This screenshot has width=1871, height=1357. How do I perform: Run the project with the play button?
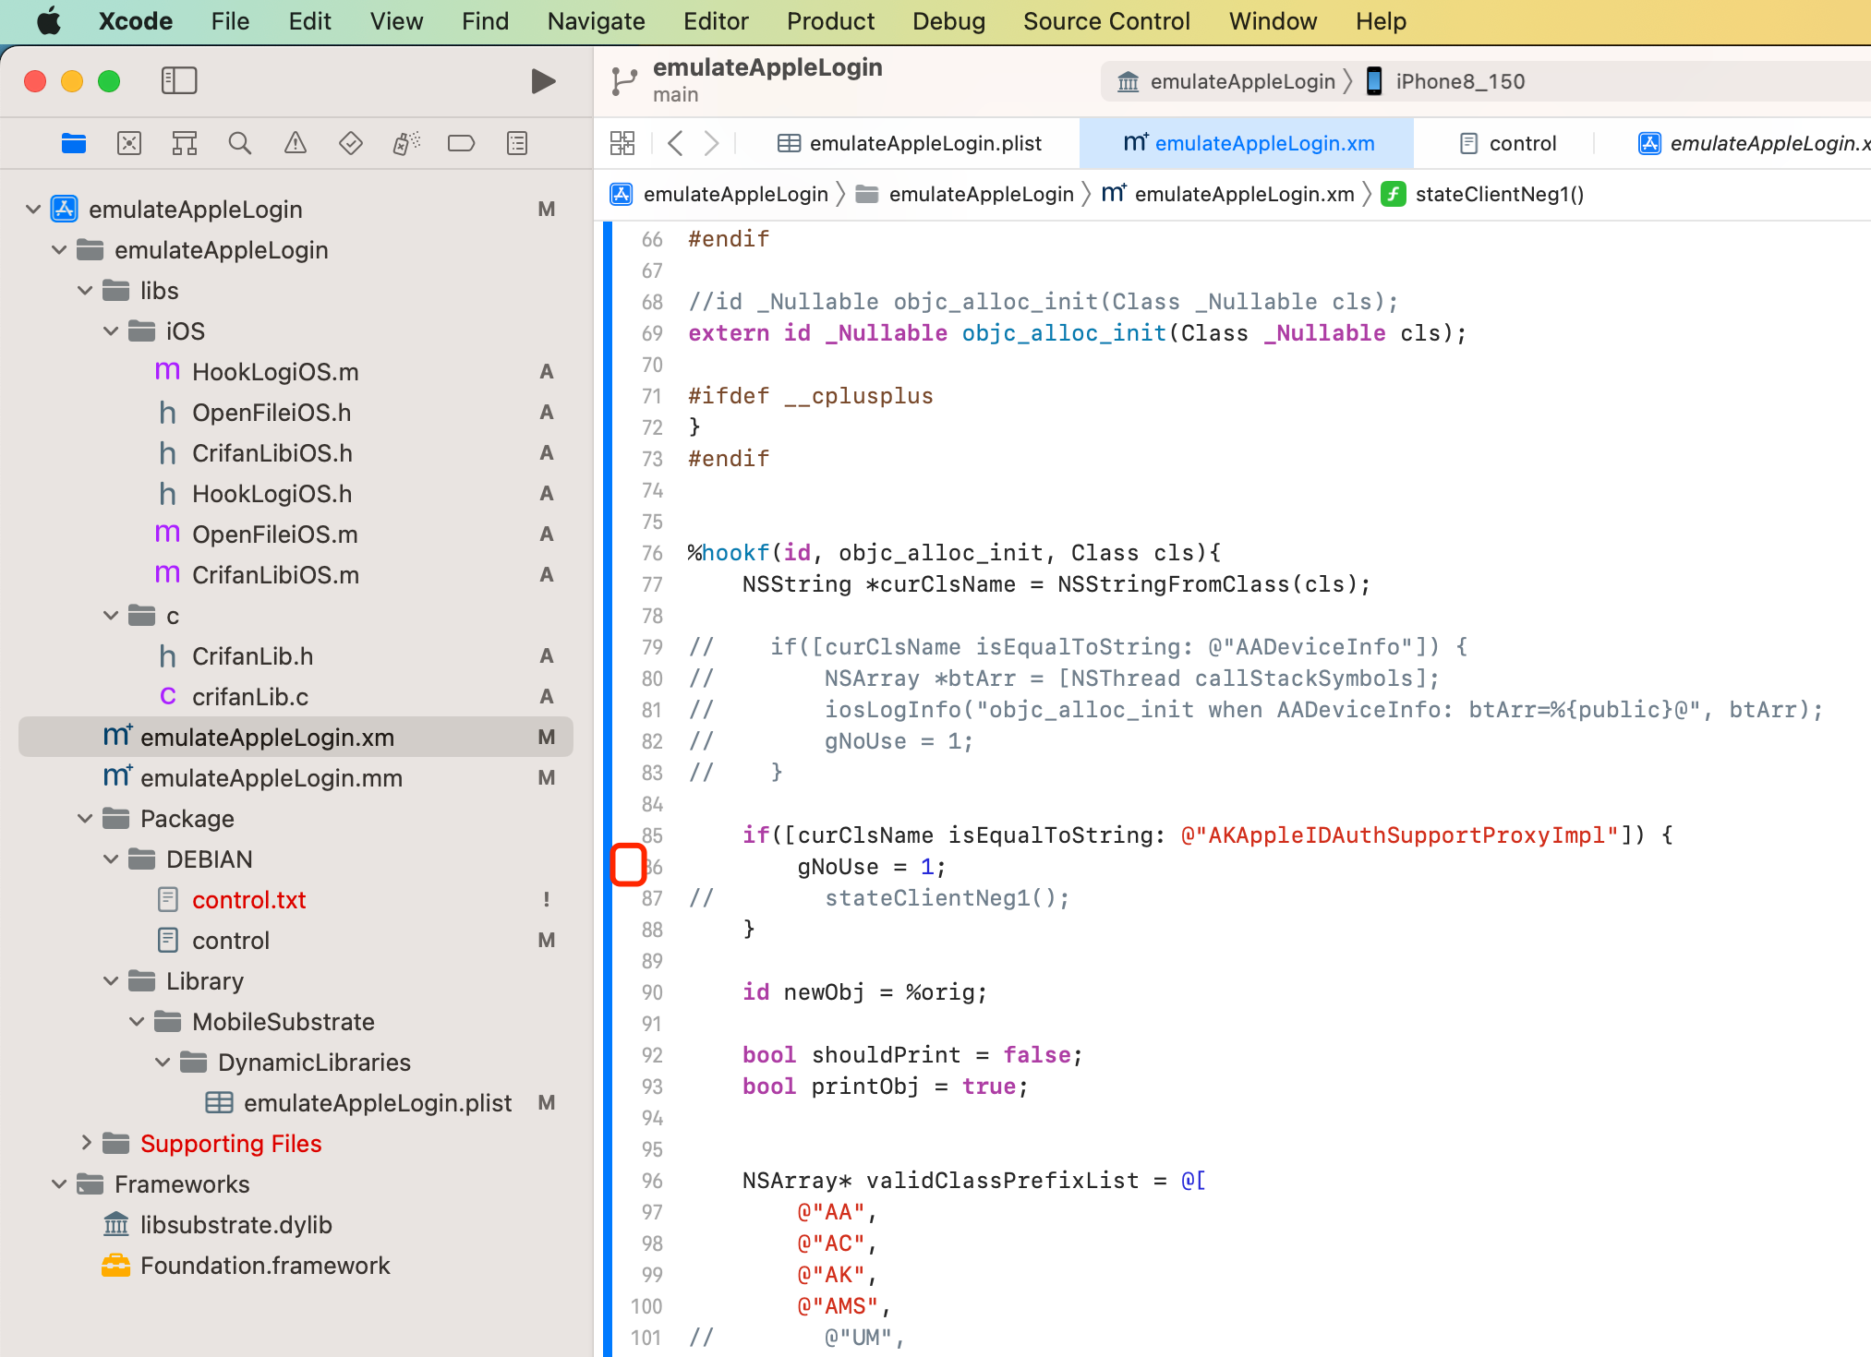(543, 81)
